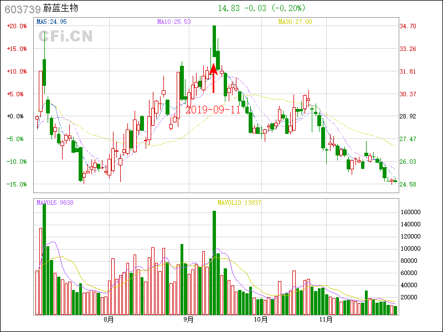
Task: Click the 10月 month axis label
Action: tap(261, 320)
